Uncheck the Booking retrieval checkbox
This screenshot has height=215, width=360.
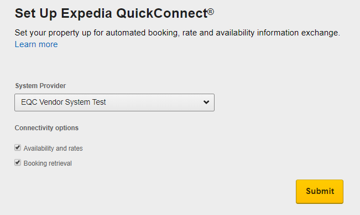tap(18, 162)
